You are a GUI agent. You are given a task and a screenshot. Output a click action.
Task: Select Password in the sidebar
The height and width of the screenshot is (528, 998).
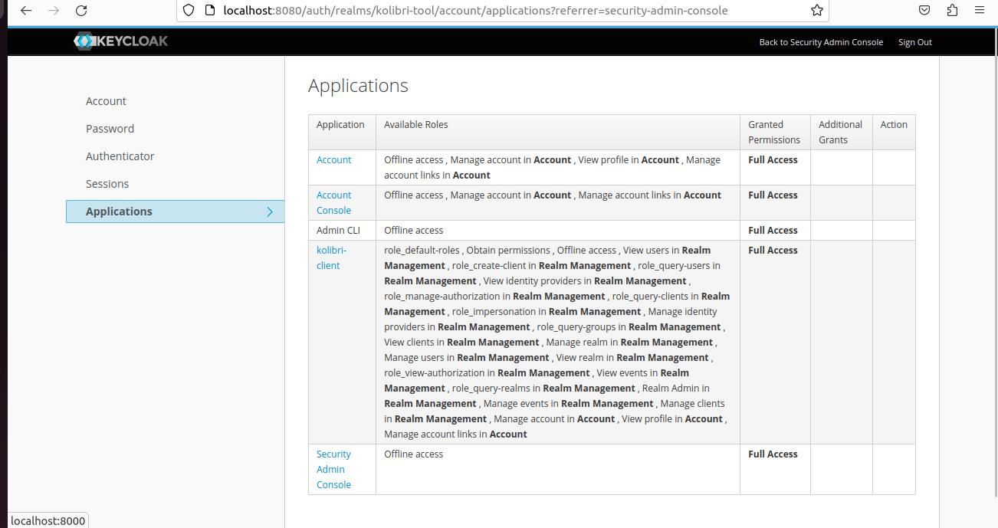tap(110, 128)
